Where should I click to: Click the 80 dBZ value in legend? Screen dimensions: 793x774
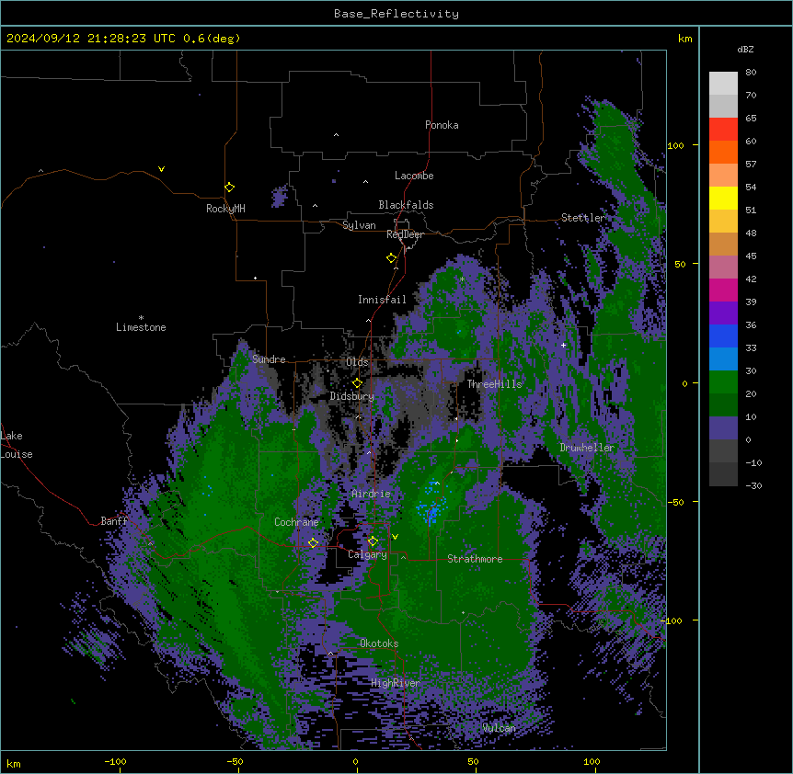(751, 73)
